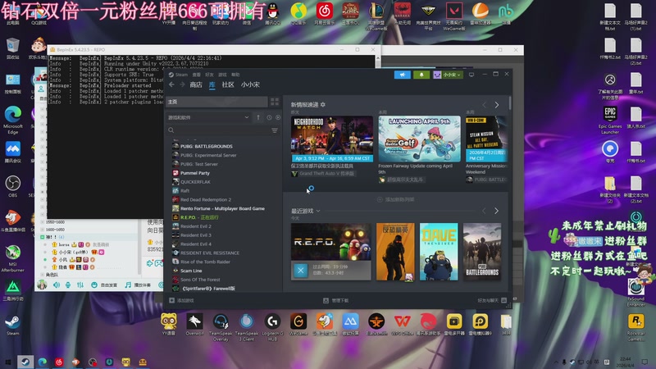Open Rockstar Games desktop icon
This screenshot has width=656, height=369.
[x=636, y=327]
